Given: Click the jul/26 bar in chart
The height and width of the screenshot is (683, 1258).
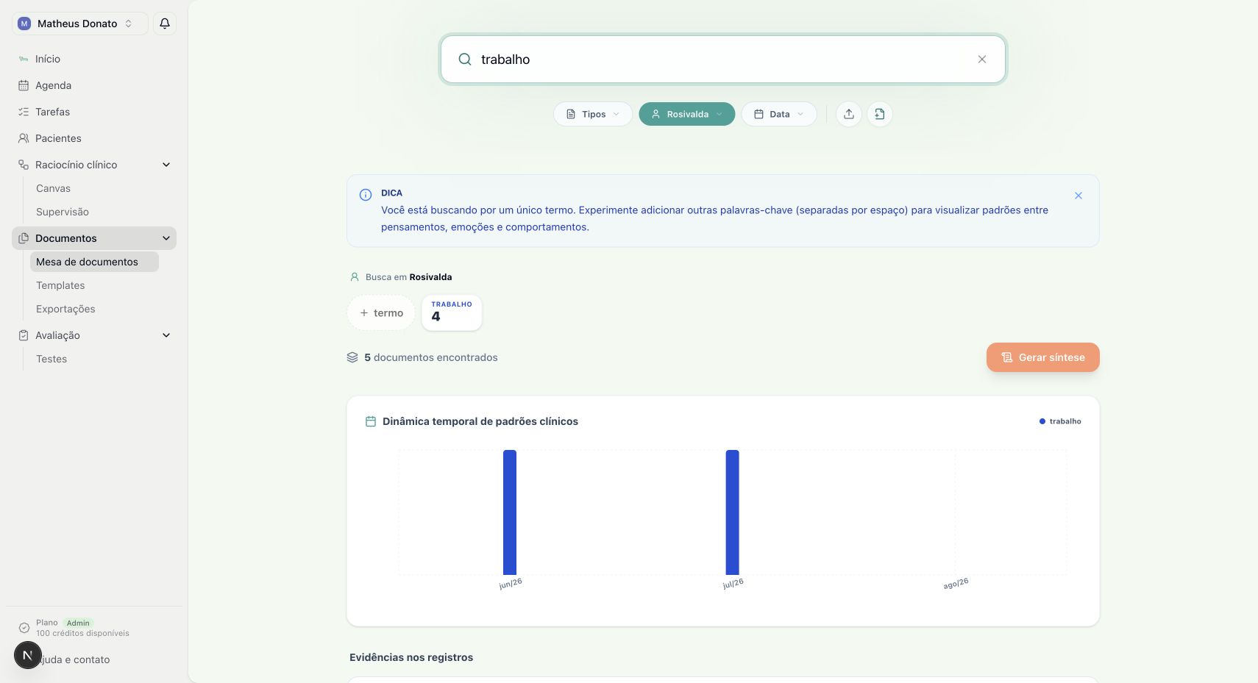Looking at the screenshot, I should [x=732, y=512].
